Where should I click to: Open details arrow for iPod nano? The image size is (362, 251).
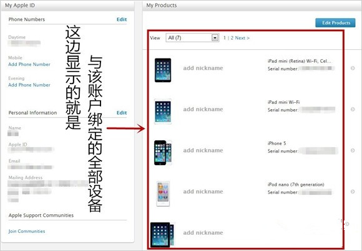(353, 192)
